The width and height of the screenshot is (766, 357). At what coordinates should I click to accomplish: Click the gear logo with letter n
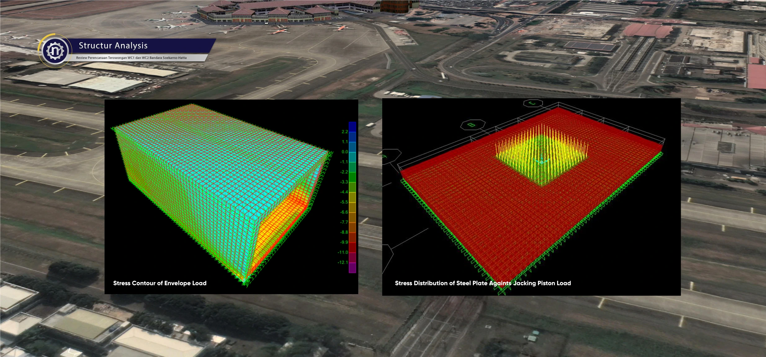[56, 51]
